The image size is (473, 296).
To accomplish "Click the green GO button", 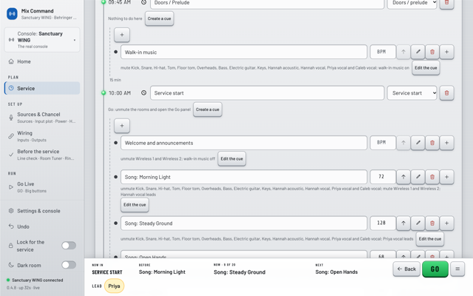I will point(435,269).
